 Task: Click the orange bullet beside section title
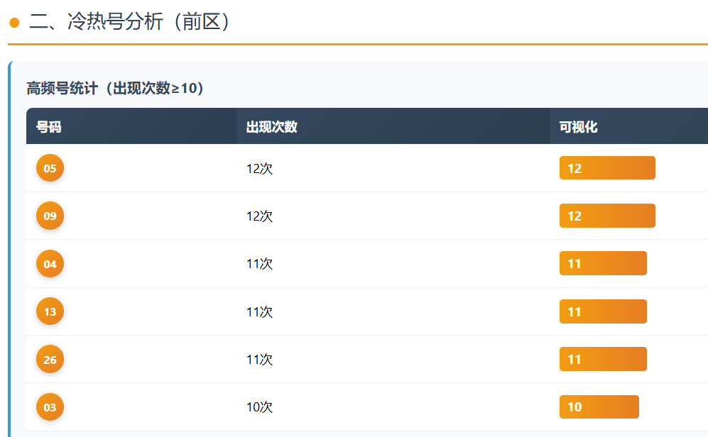[x=14, y=23]
